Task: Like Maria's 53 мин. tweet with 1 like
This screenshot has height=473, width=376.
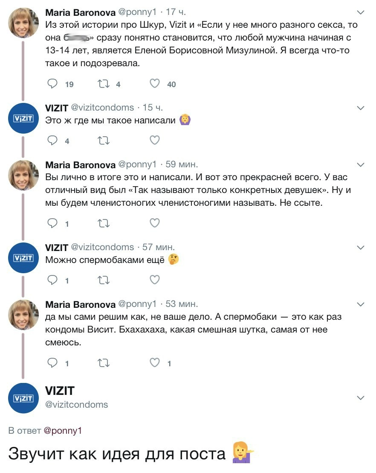Action: click(155, 363)
